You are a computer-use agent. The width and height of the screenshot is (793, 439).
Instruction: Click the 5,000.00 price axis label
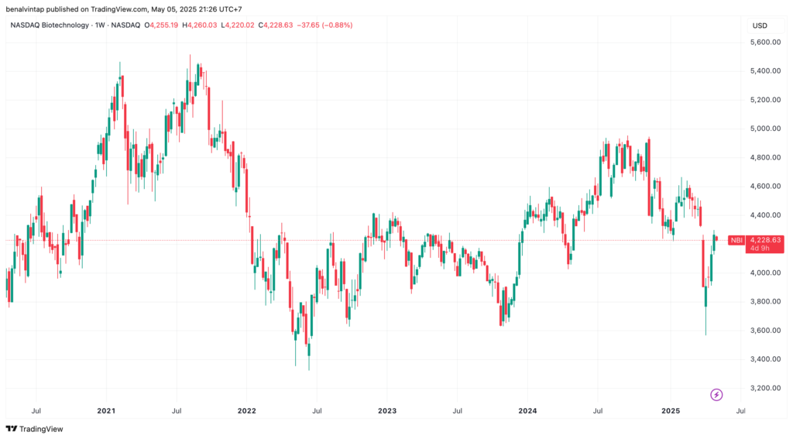[765, 129]
